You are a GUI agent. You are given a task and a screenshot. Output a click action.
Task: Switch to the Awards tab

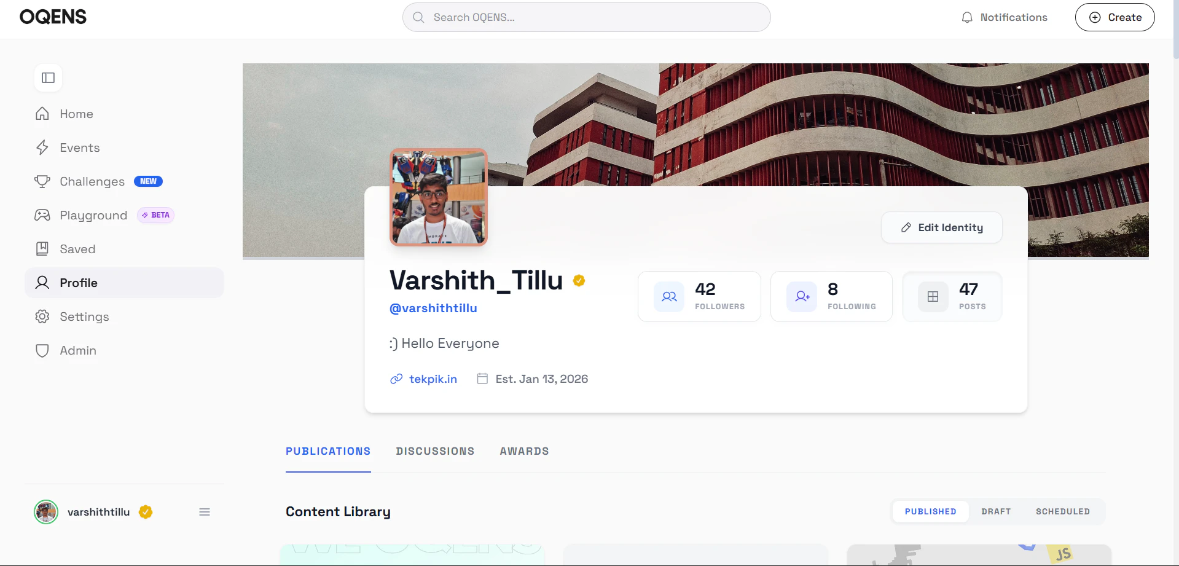click(524, 451)
